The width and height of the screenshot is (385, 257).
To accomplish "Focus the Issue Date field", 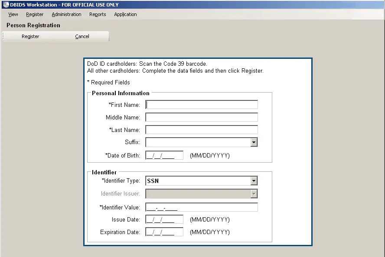I will 164,219.
